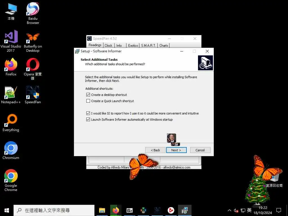Click the 英 input language indicator

coord(249,210)
